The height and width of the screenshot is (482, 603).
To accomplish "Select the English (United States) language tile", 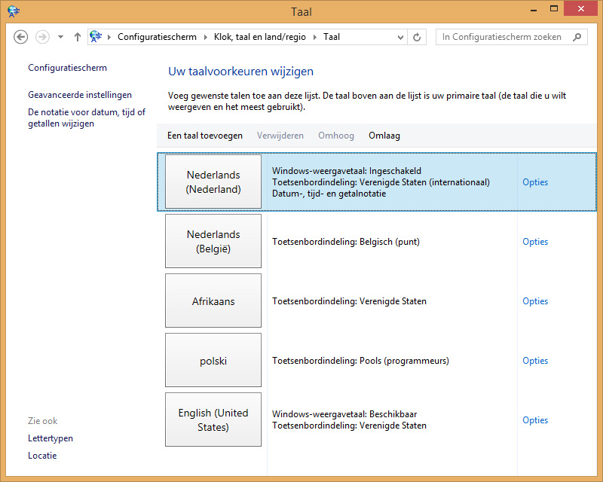I will 213,419.
